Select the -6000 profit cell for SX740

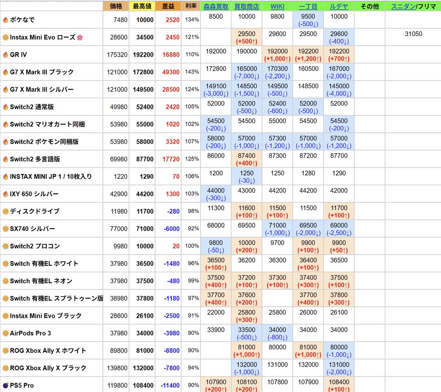(x=168, y=229)
